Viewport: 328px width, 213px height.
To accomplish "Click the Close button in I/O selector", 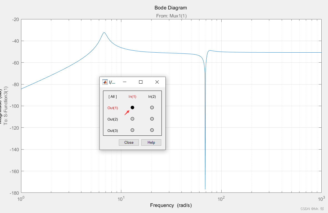I will pos(129,142).
